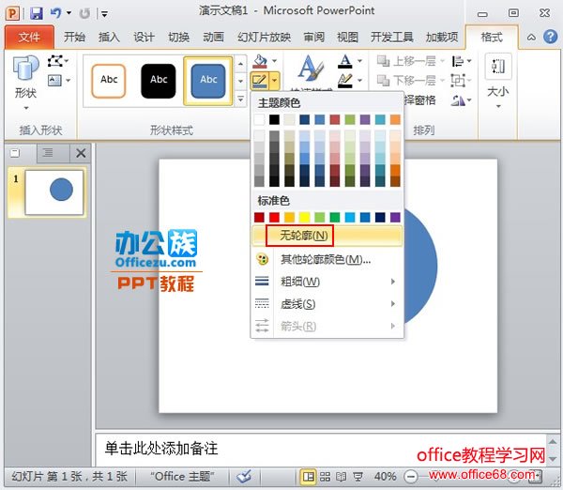Viewport: 563px width, 490px height.
Task: Click the Text Fill A icon
Action: pyautogui.click(x=344, y=61)
